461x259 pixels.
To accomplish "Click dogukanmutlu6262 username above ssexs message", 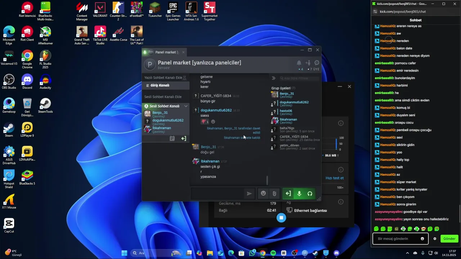I will tap(216, 110).
